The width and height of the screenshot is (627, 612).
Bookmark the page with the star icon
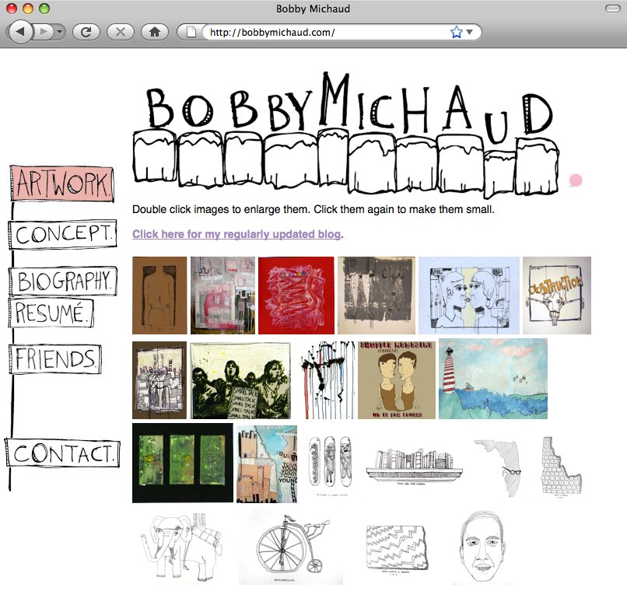click(x=457, y=32)
